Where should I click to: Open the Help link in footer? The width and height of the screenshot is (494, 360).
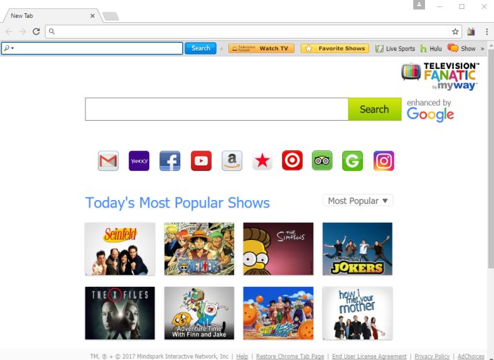point(242,357)
